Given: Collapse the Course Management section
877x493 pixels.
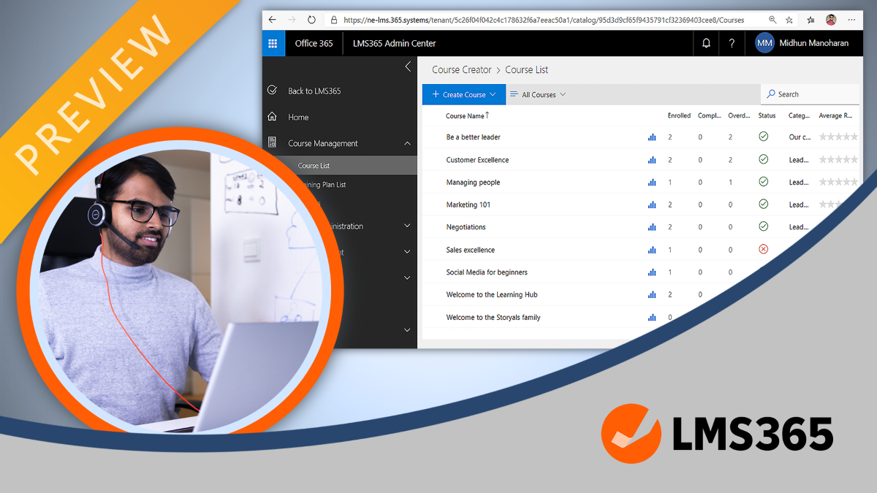Looking at the screenshot, I should [x=407, y=143].
